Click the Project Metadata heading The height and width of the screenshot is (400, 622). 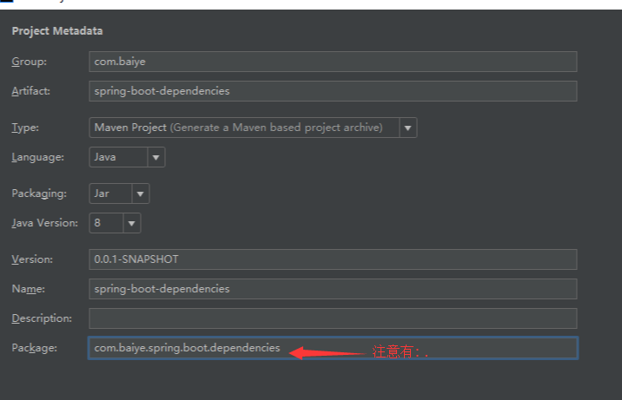pos(57,31)
